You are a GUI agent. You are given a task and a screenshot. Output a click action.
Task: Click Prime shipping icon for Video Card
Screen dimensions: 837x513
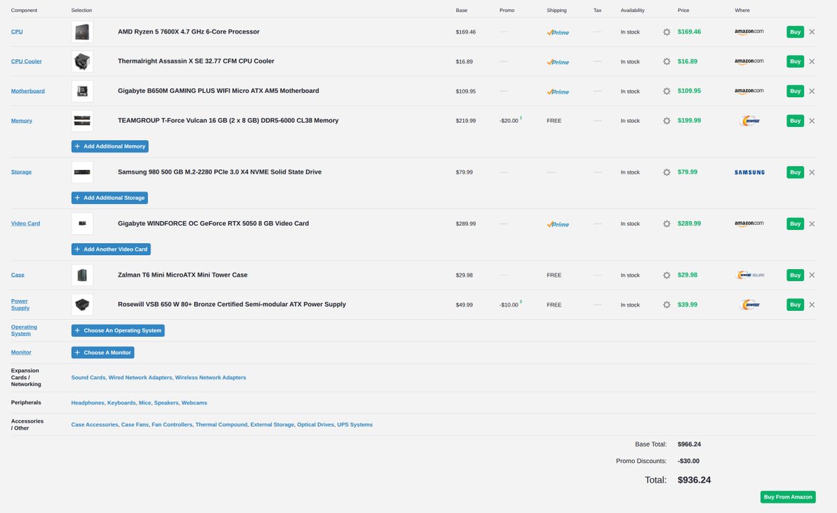tap(558, 224)
